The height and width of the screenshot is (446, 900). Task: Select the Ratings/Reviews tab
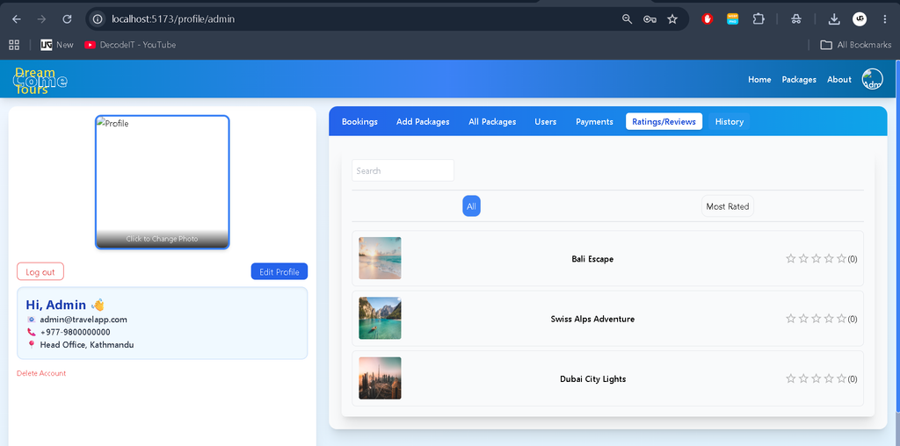point(664,121)
